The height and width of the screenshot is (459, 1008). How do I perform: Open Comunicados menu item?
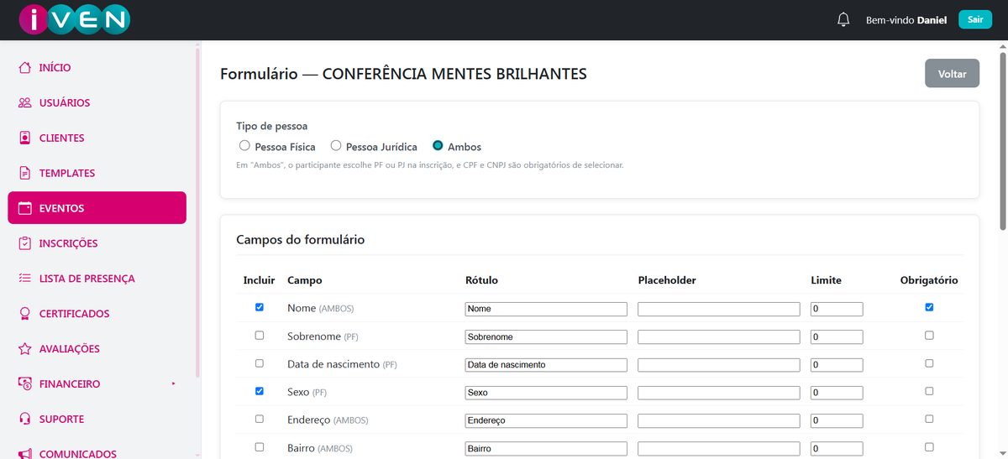click(x=97, y=451)
